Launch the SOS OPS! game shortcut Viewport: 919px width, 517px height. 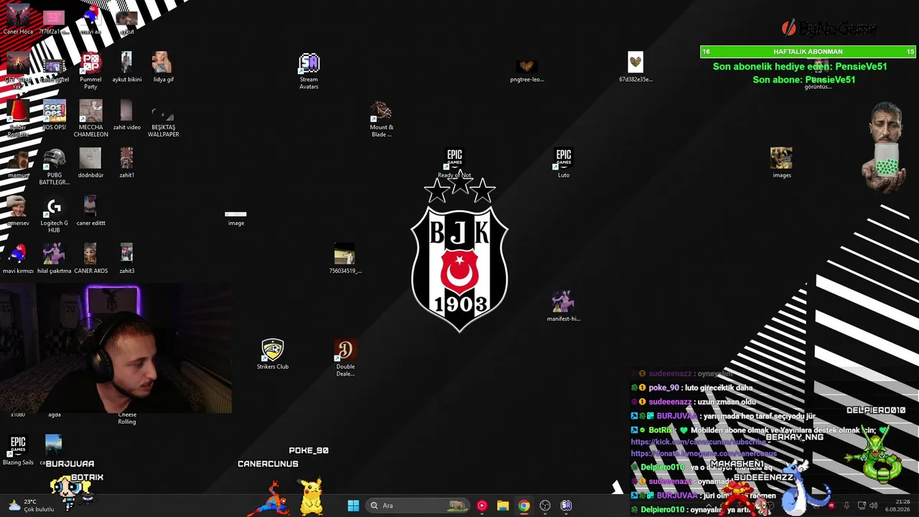[54, 116]
